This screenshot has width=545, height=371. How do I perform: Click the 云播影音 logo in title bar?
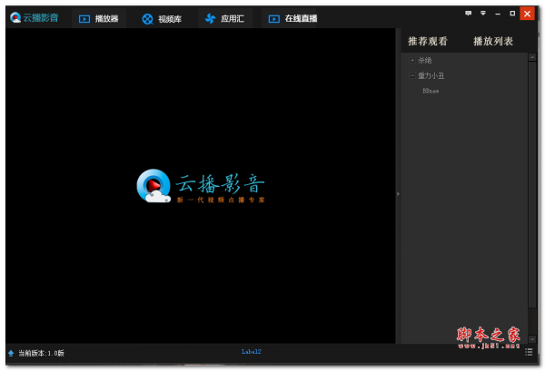tap(34, 17)
